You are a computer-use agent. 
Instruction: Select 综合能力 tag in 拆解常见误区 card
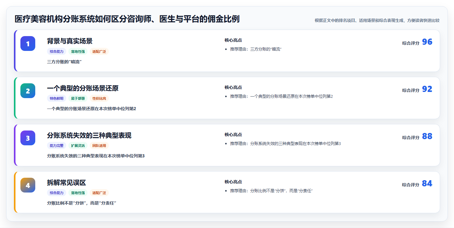[x=57, y=193]
